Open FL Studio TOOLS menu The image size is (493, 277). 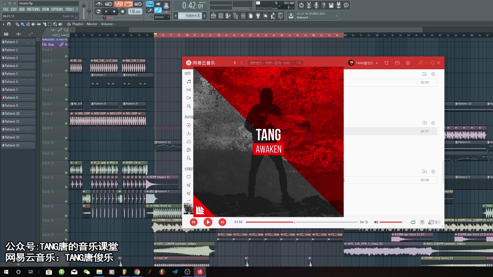(x=69, y=9)
